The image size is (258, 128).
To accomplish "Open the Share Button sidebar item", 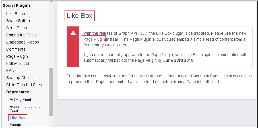I will [x=18, y=21].
